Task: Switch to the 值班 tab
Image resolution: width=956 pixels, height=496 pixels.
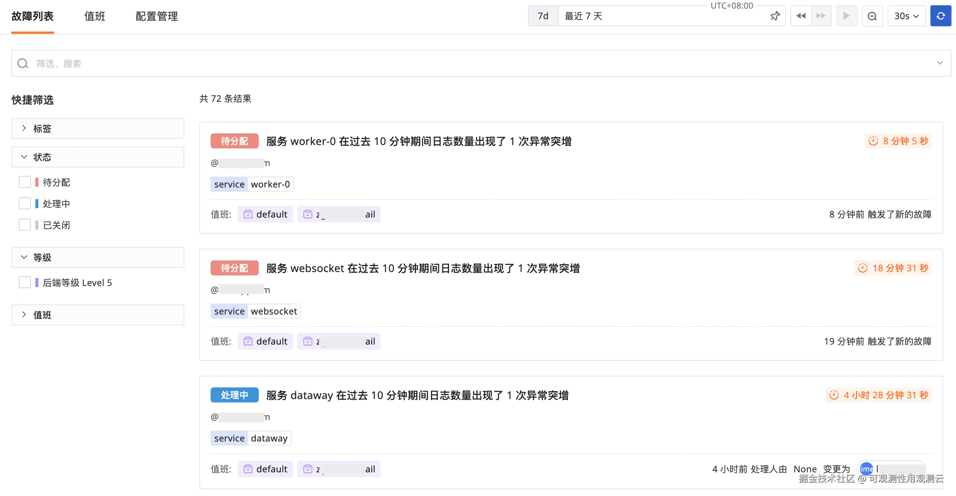Action: (x=94, y=16)
